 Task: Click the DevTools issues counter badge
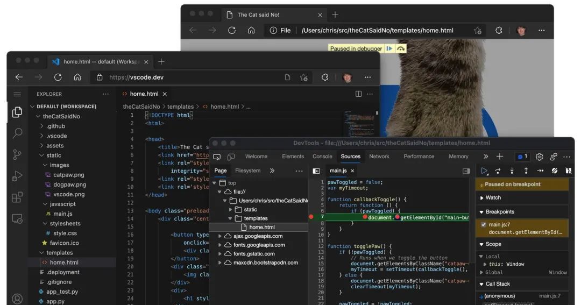coord(522,157)
